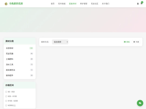
Task: Open the green chat support bubble
Action: tap(140, 103)
